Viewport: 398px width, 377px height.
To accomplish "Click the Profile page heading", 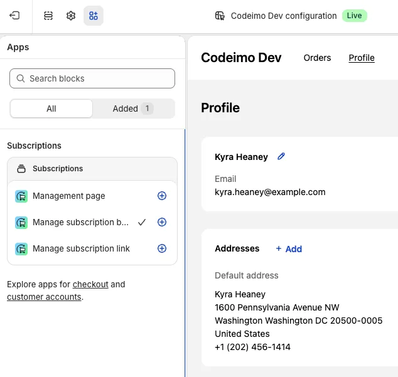I will coord(220,108).
